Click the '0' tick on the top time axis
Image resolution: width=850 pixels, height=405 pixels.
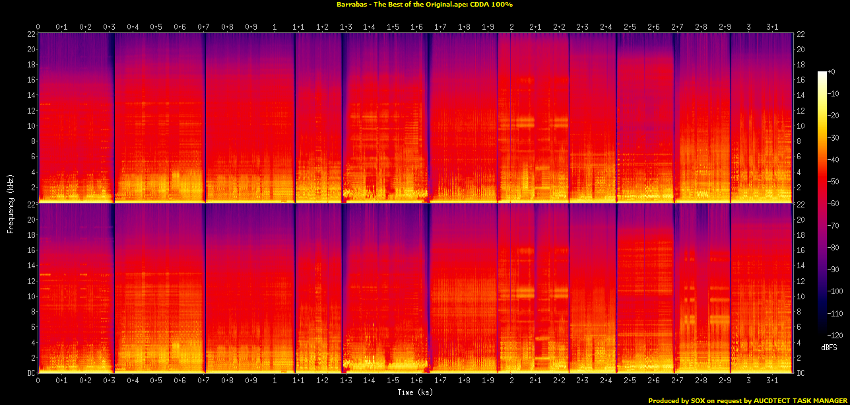[38, 27]
